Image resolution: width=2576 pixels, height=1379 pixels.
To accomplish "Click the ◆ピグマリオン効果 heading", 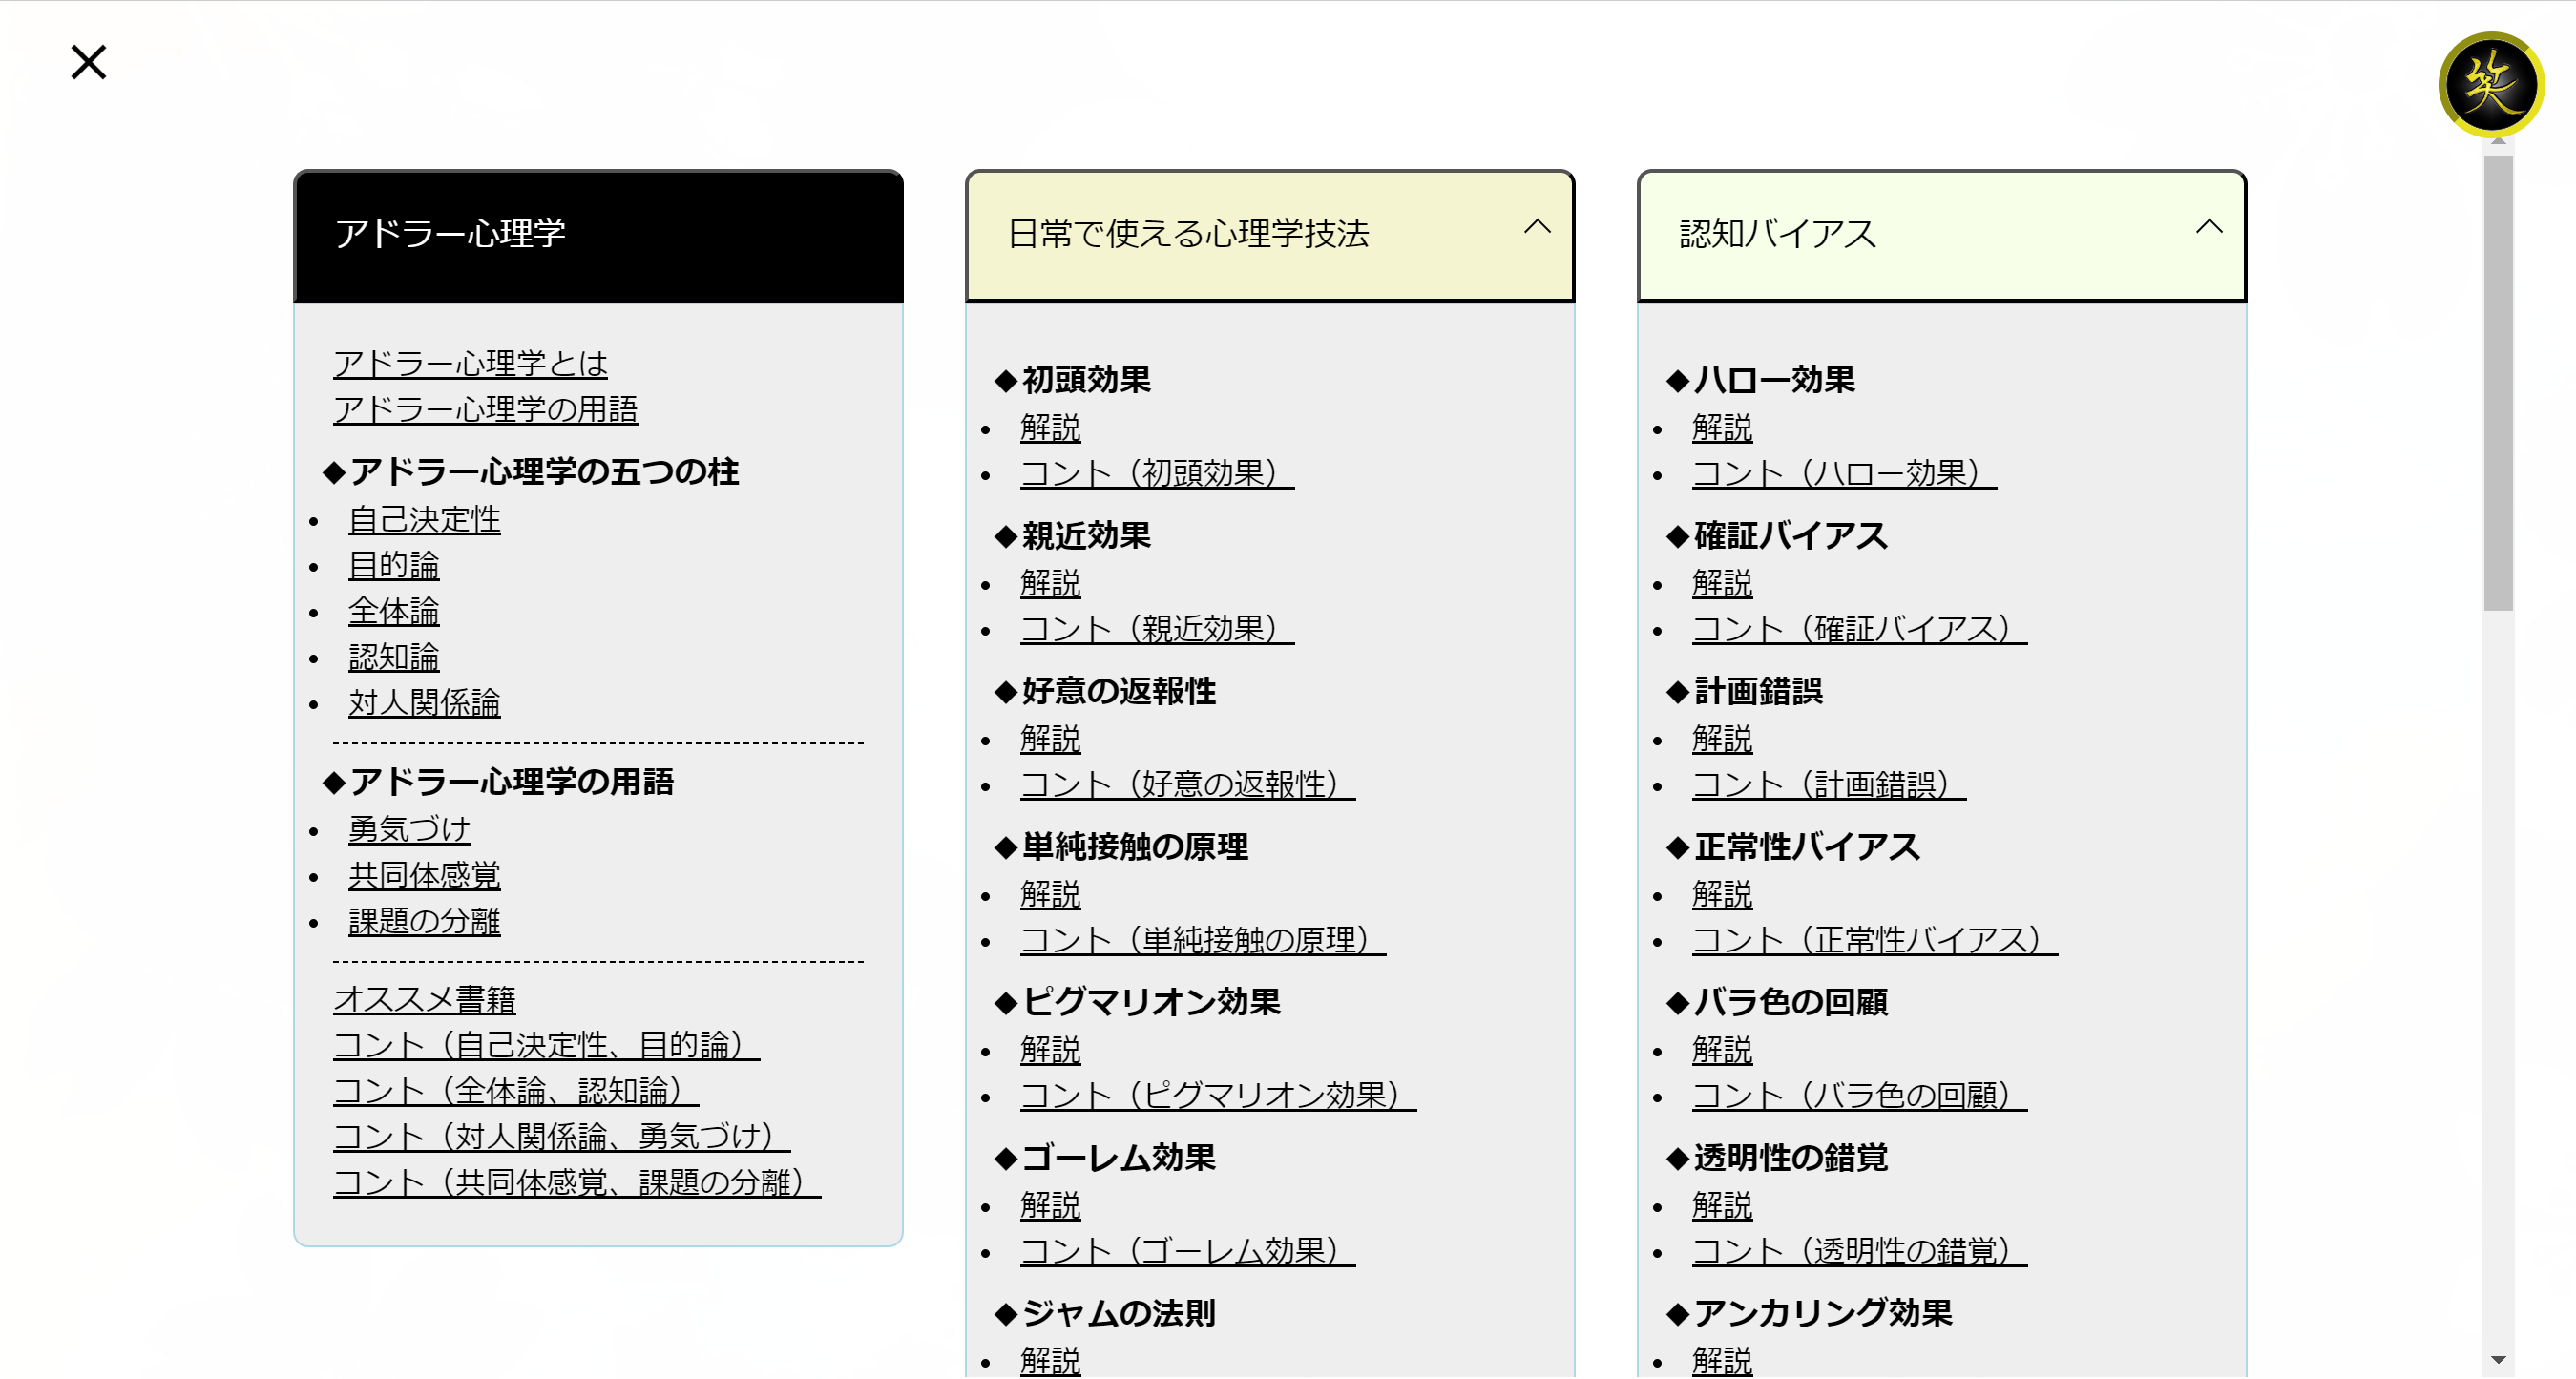I will coord(1137,1003).
